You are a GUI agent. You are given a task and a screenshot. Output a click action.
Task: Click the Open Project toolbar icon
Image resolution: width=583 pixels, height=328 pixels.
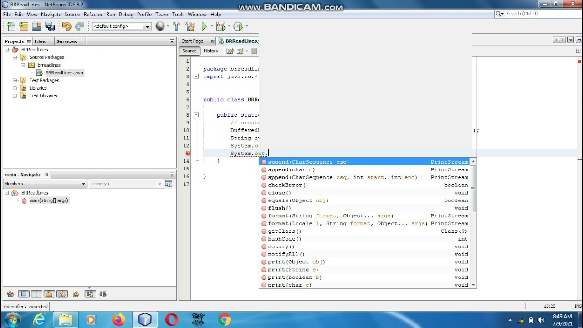click(x=37, y=26)
